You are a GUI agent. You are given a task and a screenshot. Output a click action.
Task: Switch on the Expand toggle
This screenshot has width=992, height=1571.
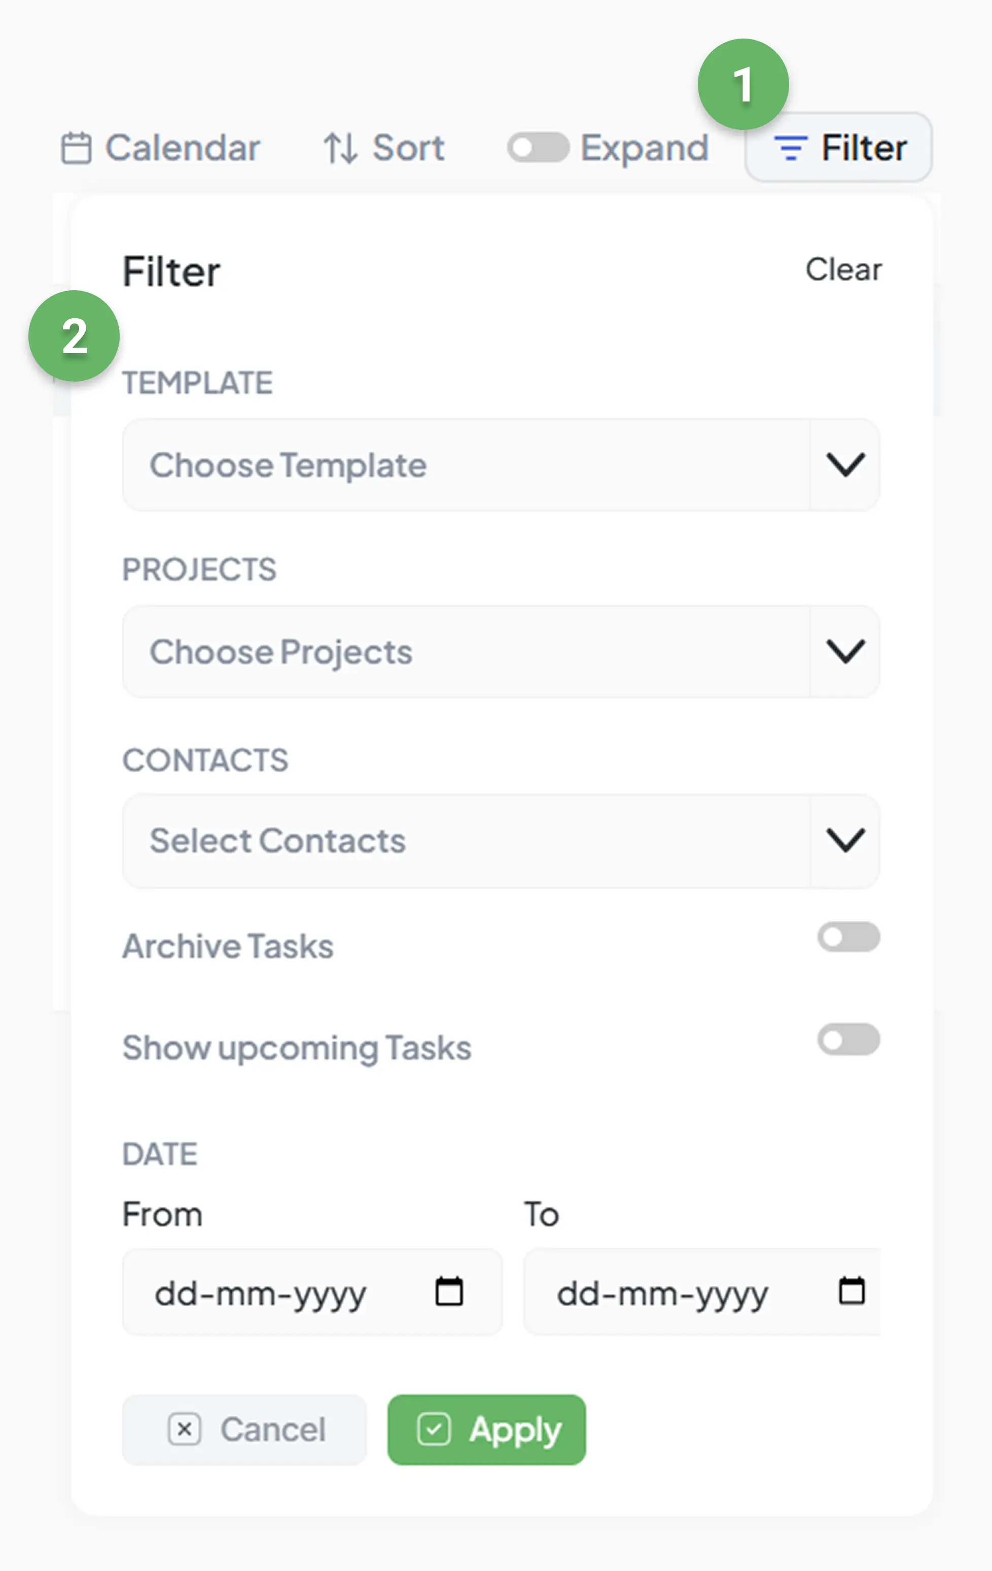539,148
